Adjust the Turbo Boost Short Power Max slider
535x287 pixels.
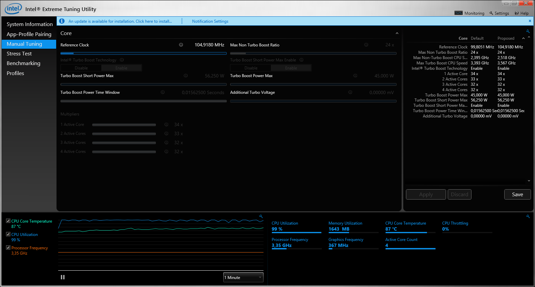pyautogui.click(x=143, y=84)
